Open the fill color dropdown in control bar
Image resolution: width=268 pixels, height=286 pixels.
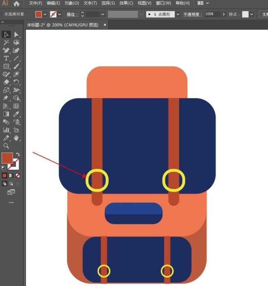[x=45, y=14]
